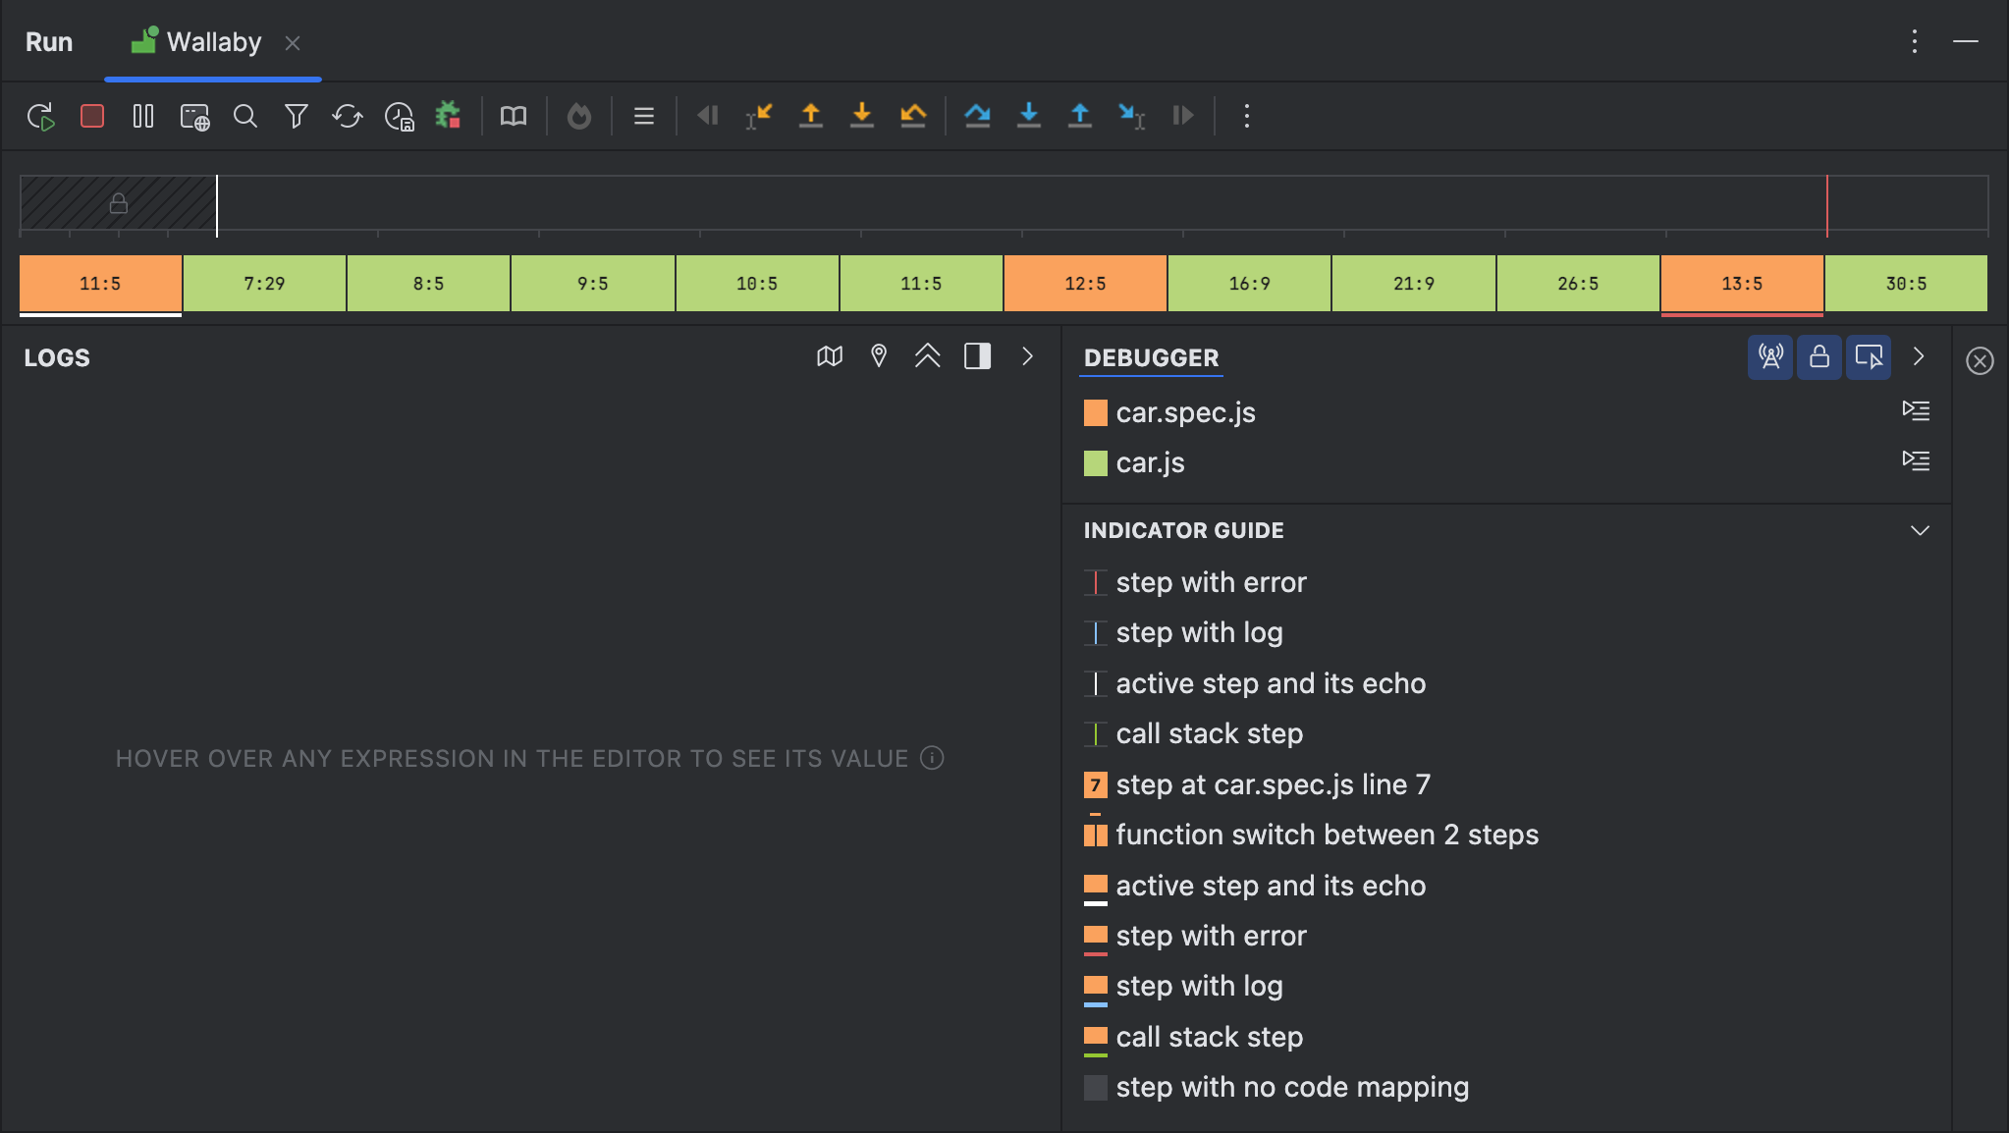Click the map icon in Logs header

pyautogui.click(x=830, y=356)
